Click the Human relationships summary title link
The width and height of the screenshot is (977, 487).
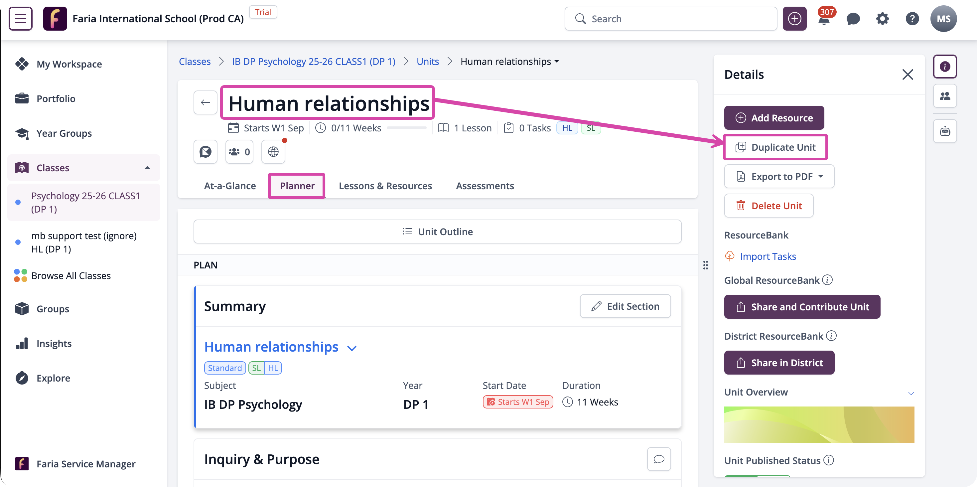pyautogui.click(x=271, y=347)
